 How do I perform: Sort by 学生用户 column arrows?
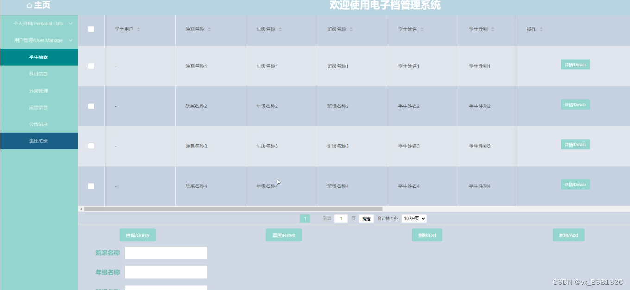[139, 29]
